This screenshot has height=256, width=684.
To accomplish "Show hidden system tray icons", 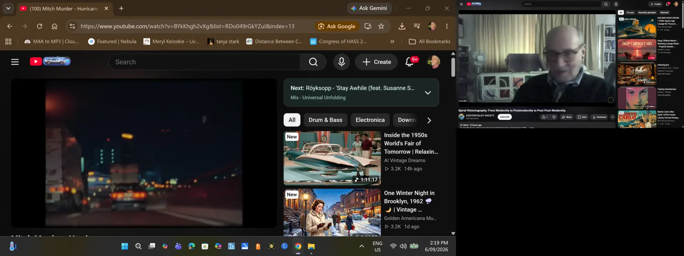I will click(x=362, y=246).
